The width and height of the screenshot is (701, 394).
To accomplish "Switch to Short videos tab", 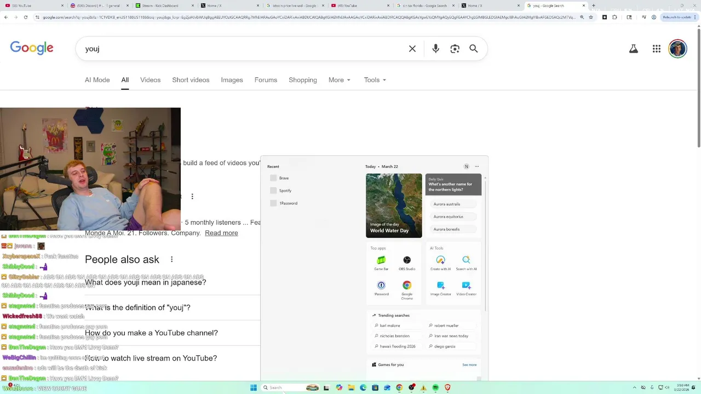I will [191, 80].
